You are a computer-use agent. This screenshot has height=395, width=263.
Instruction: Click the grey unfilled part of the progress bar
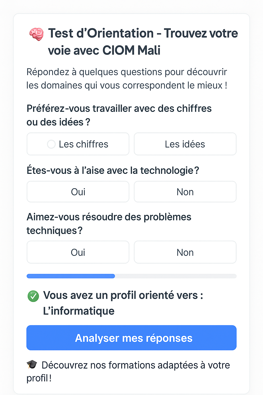click(x=175, y=276)
